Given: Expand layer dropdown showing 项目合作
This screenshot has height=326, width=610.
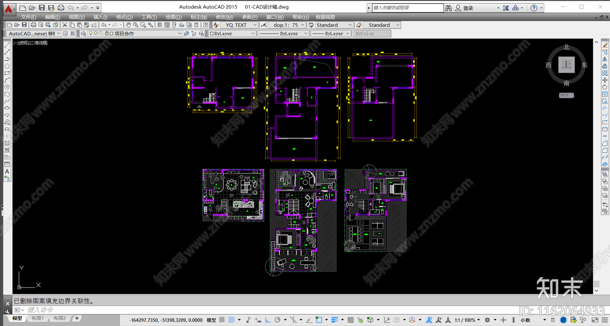Looking at the screenshot, I should pyautogui.click(x=180, y=34).
